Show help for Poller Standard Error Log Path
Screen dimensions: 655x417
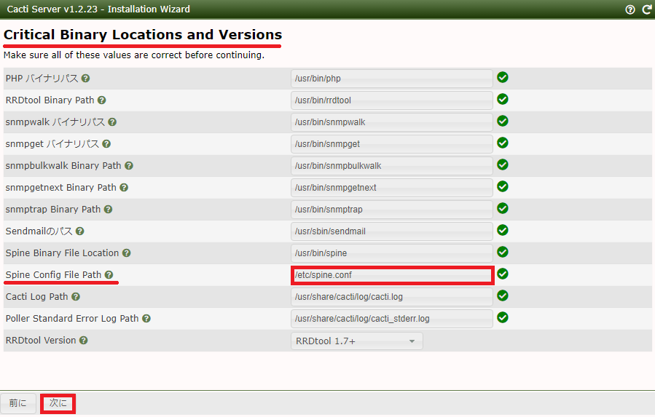[146, 319]
